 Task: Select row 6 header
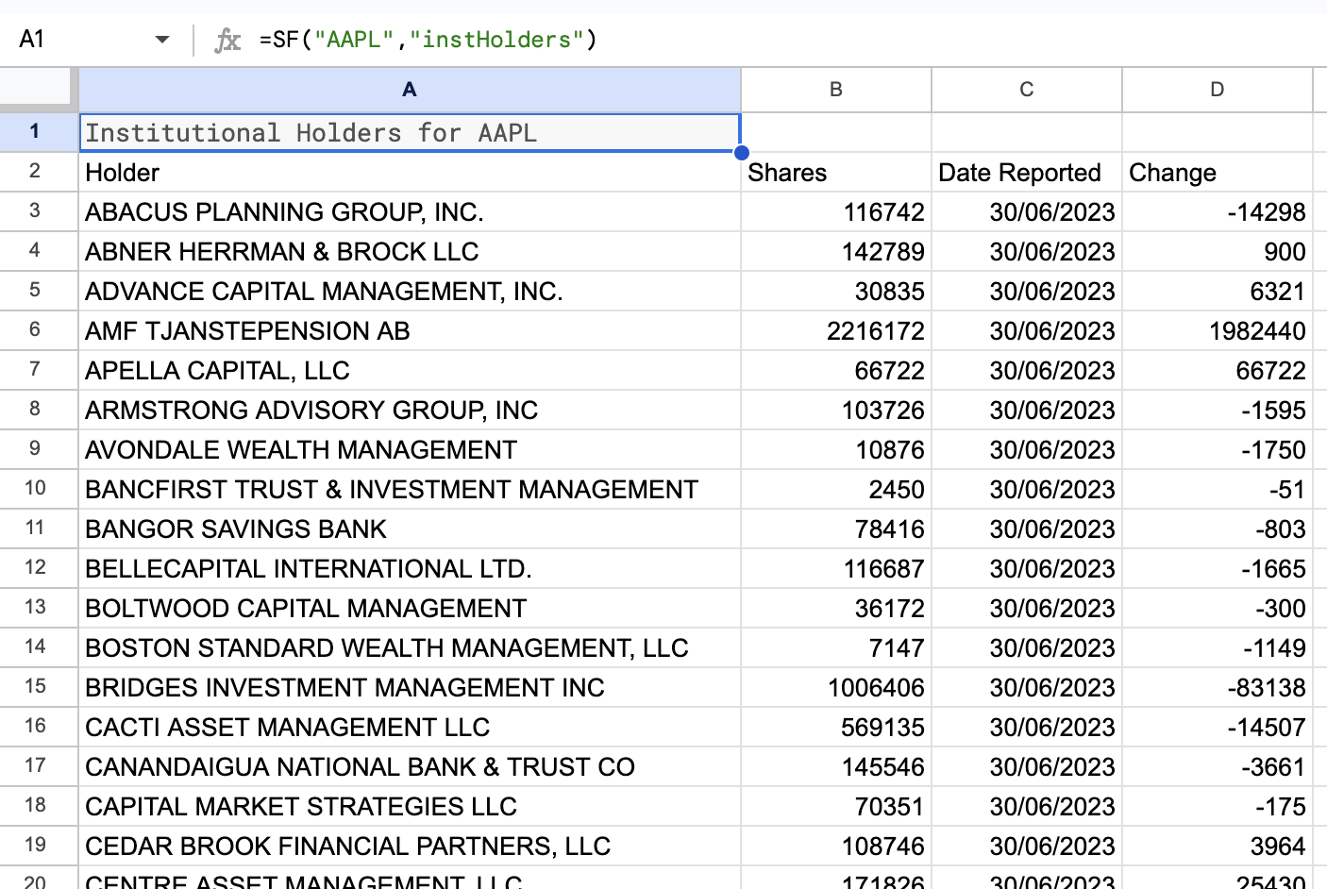39,330
